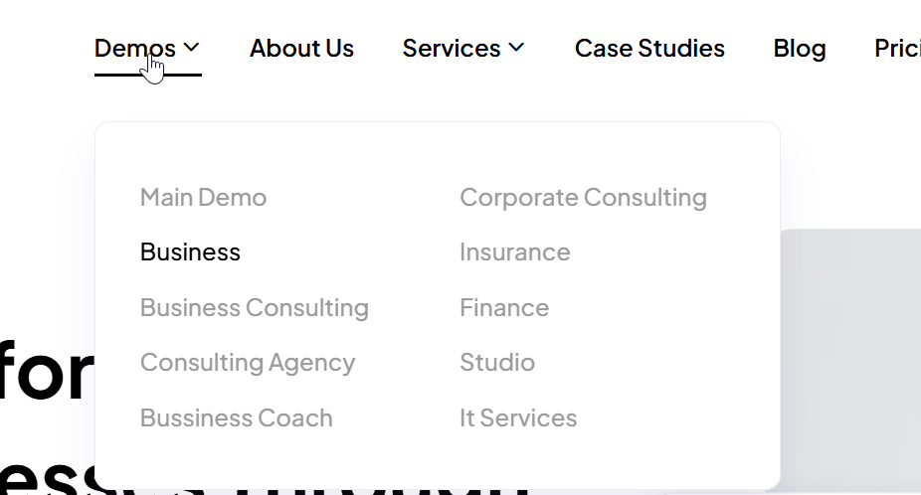Open the Business Consulting demo
This screenshot has width=921, height=495.
pos(254,308)
